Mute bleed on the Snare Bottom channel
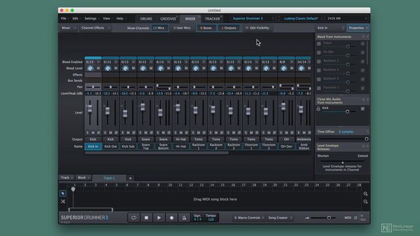Viewport: 420px width, 236px height. click(x=169, y=68)
